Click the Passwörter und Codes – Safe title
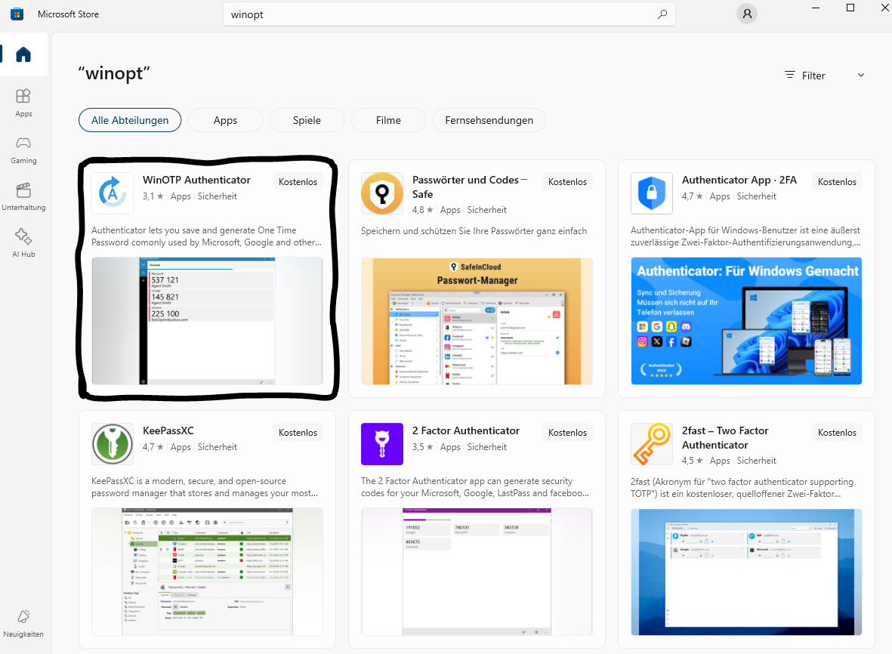The height and width of the screenshot is (654, 892). [470, 187]
